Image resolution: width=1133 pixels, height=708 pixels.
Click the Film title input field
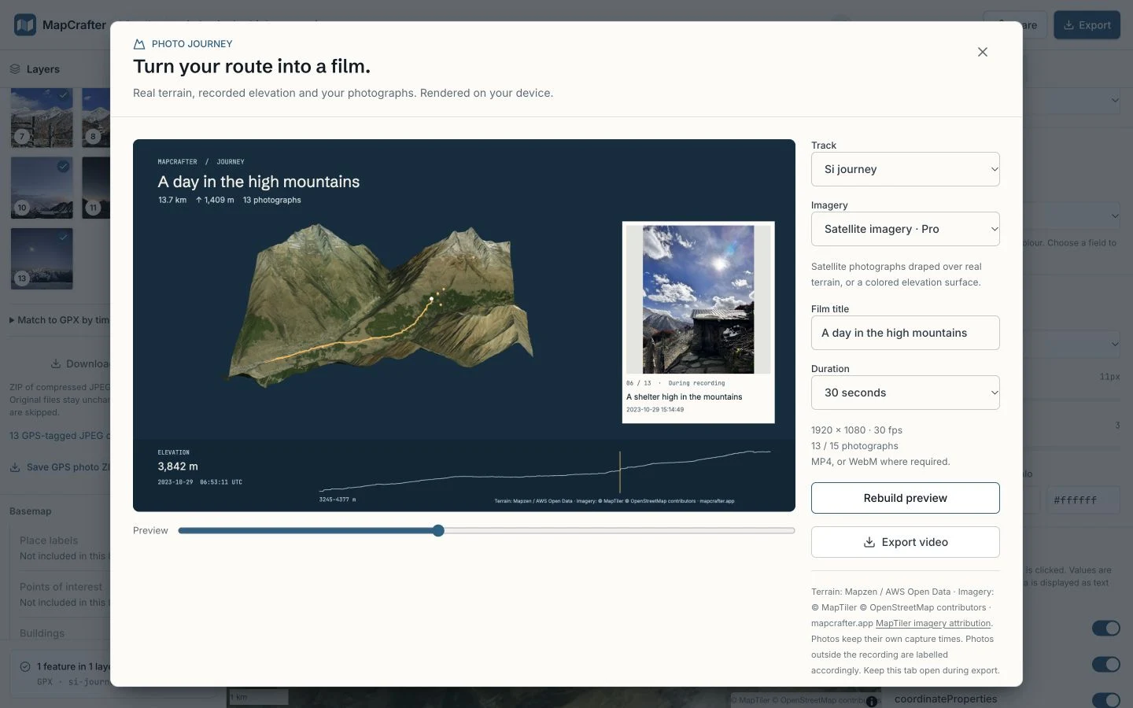pyautogui.click(x=905, y=333)
